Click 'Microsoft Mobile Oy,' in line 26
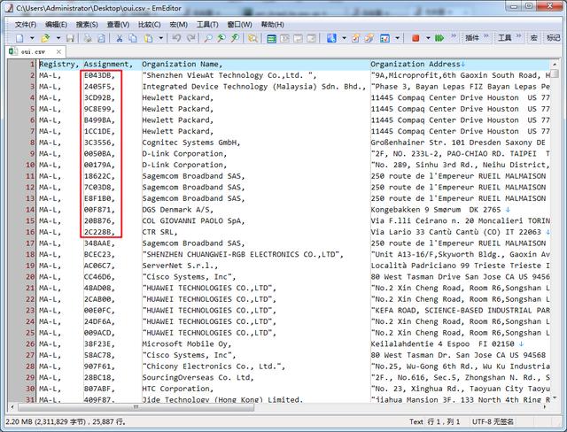The height and width of the screenshot is (432, 567). (187, 344)
